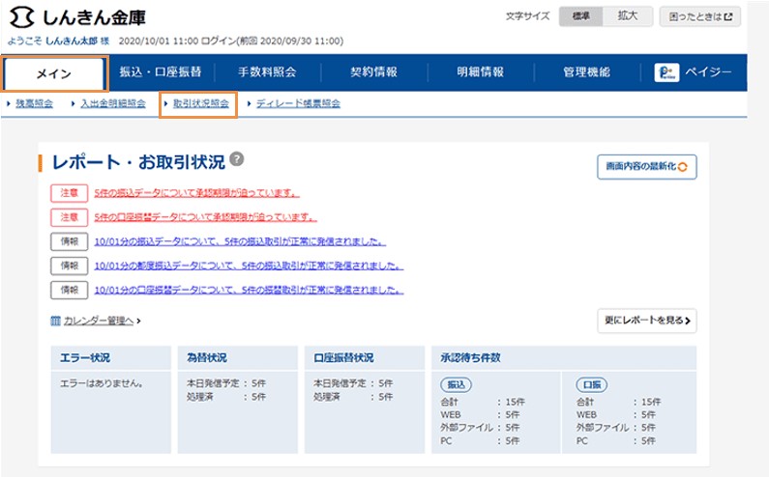Select the 契約情報 tab
The height and width of the screenshot is (477, 769).
coord(373,72)
